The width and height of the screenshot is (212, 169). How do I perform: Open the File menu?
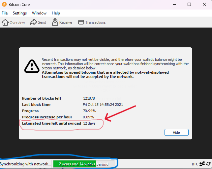(x=5, y=13)
